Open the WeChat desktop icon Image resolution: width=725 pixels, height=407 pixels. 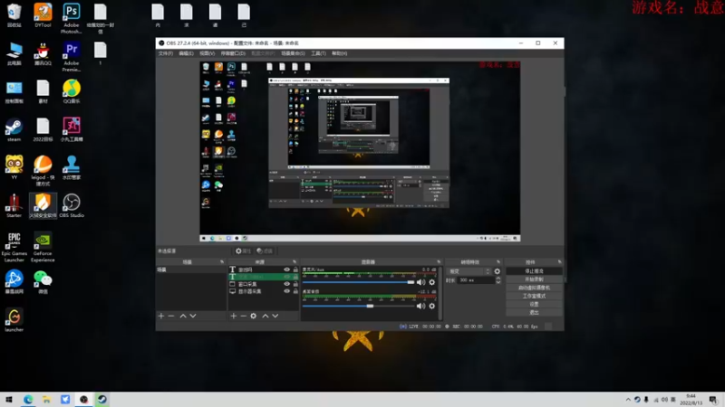tap(43, 282)
